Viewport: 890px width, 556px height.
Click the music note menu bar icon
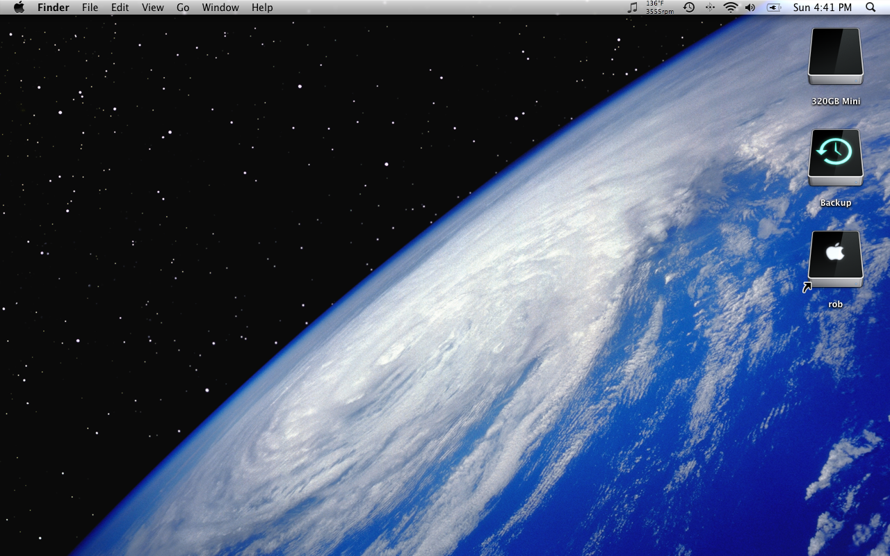(632, 7)
